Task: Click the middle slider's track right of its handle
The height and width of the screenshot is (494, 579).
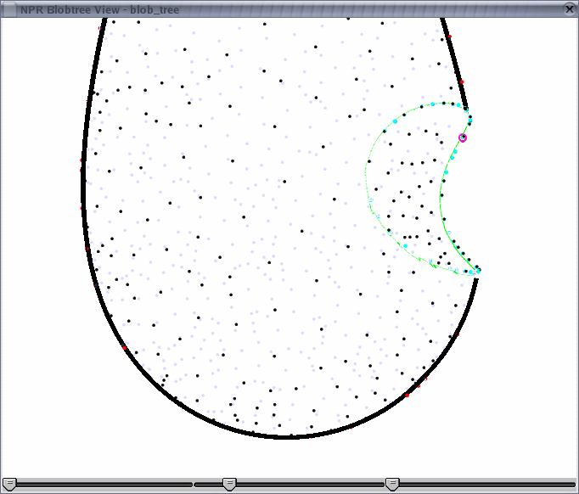Action: click(x=306, y=485)
